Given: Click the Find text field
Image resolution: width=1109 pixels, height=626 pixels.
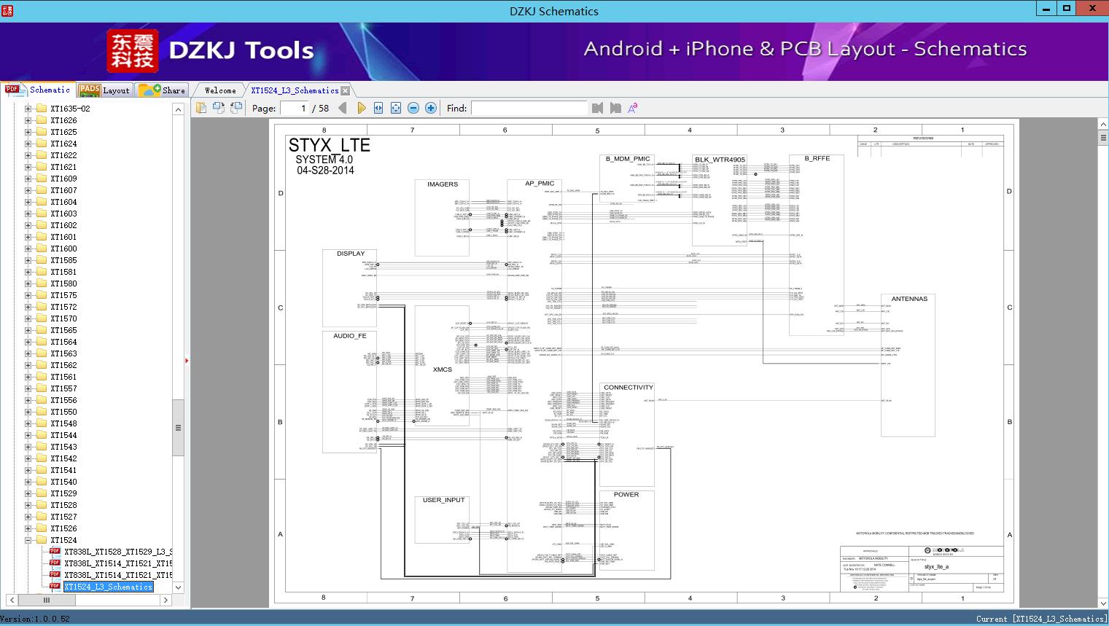Looking at the screenshot, I should click(x=529, y=108).
